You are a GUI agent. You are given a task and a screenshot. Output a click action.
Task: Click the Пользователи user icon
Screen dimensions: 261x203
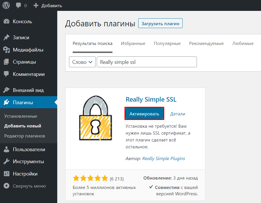[x=7, y=149]
